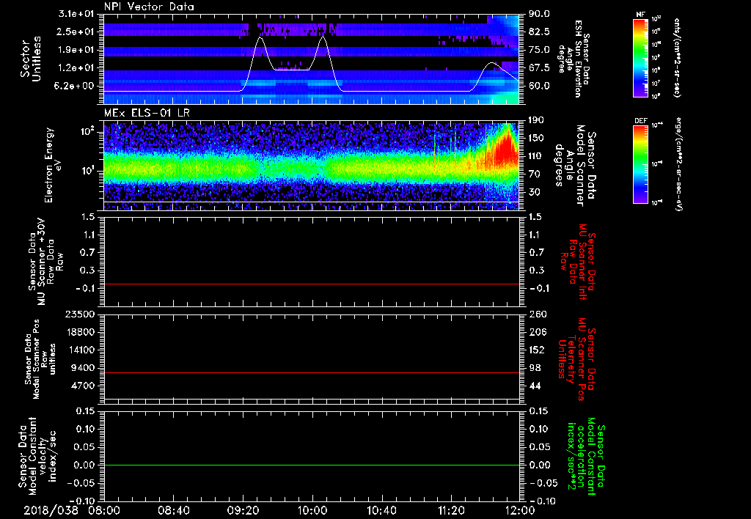The width and height of the screenshot is (751, 519).
Task: Click the 08:40 time axis label
Action: tap(175, 509)
